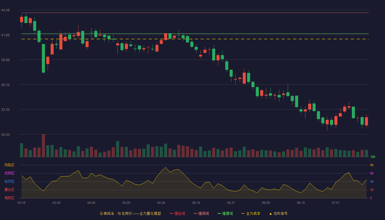Click the 建仓区 zone label
Image resolution: width=385 pixels, height=220 pixels.
click(x=9, y=190)
